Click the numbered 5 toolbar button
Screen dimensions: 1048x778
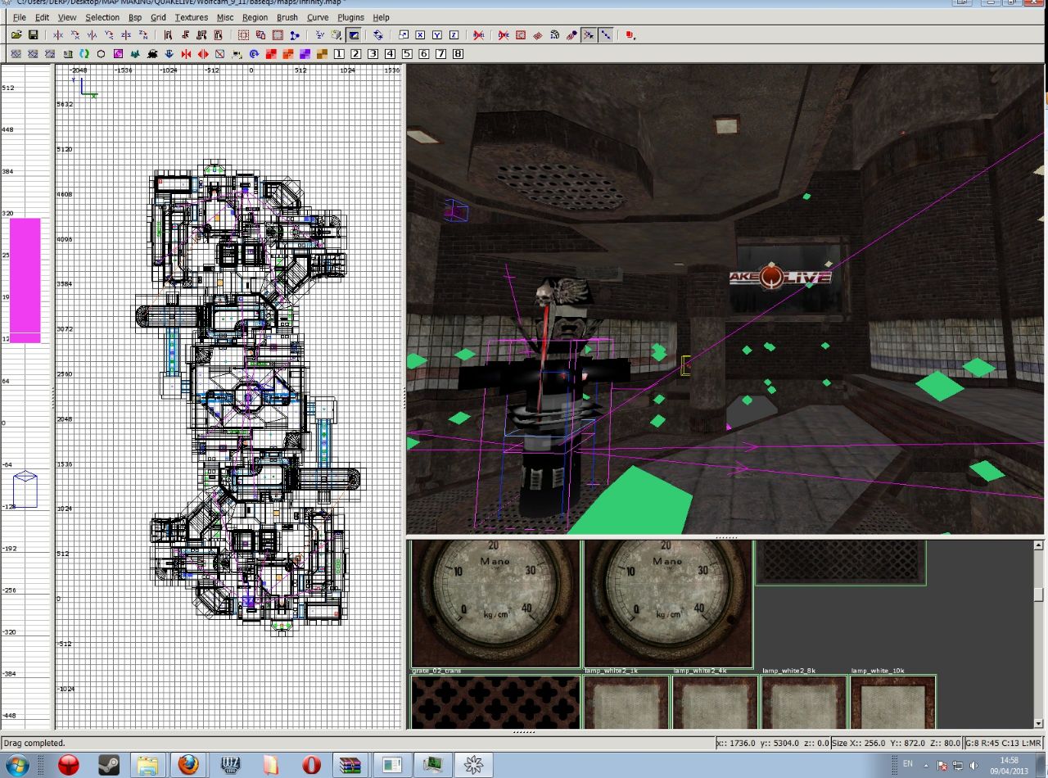click(x=407, y=54)
